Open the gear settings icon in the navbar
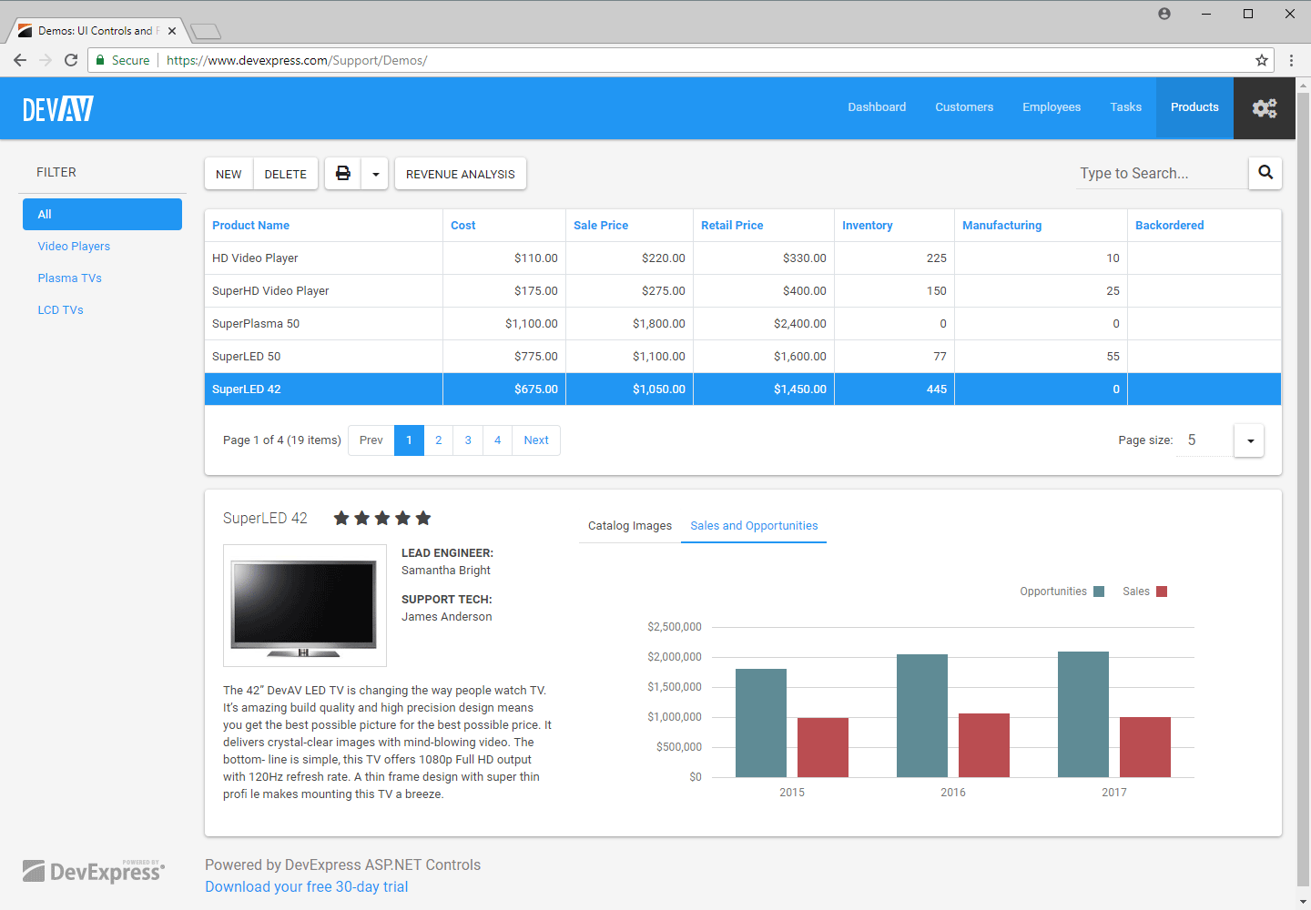 pyautogui.click(x=1265, y=107)
